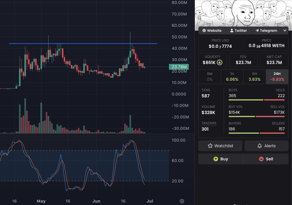This screenshot has width=292, height=205.
Task: Click the Jul label on time axis
Action: tap(150, 201)
